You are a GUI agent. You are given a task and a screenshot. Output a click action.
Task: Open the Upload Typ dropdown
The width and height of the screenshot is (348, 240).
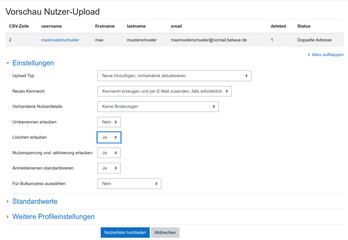pos(174,76)
